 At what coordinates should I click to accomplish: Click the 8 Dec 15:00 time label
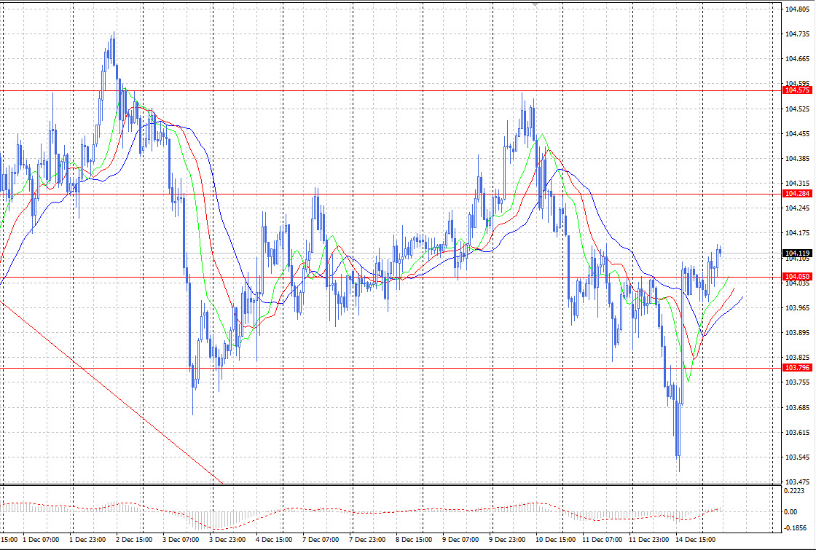[x=415, y=540]
